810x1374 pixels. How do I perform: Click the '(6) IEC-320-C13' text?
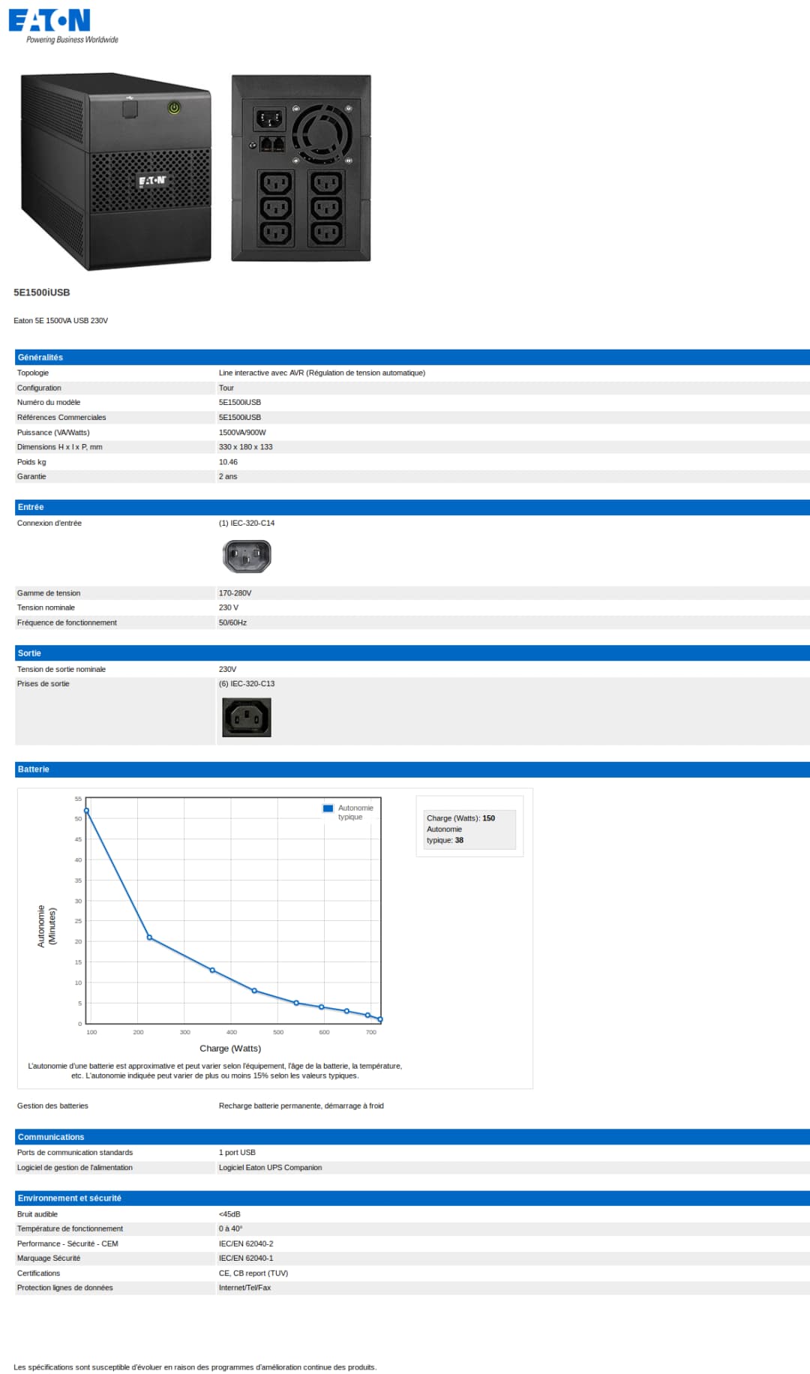pos(247,684)
